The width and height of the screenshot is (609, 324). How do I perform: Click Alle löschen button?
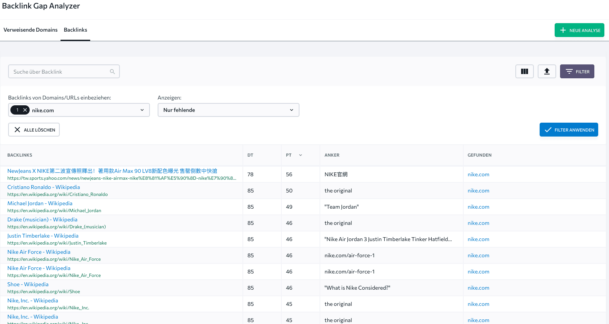pos(34,130)
